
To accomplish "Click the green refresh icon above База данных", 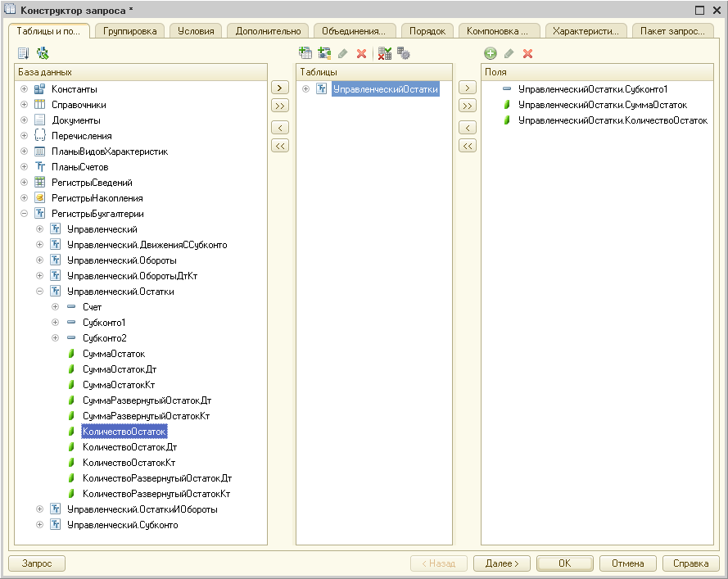I will 42,53.
